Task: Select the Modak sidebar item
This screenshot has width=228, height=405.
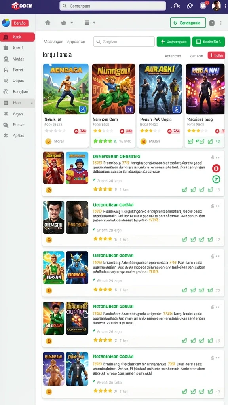Action: pyautogui.click(x=17, y=59)
